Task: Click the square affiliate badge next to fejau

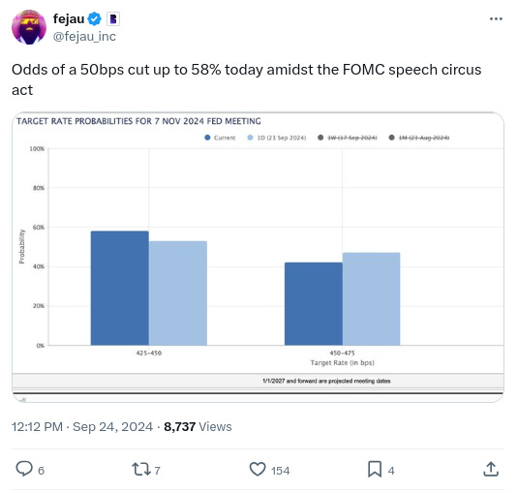Action: pos(113,18)
